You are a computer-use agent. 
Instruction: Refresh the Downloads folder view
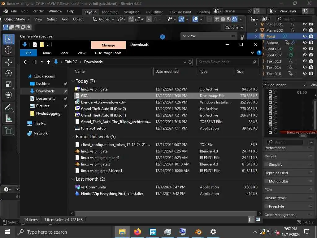(190, 62)
